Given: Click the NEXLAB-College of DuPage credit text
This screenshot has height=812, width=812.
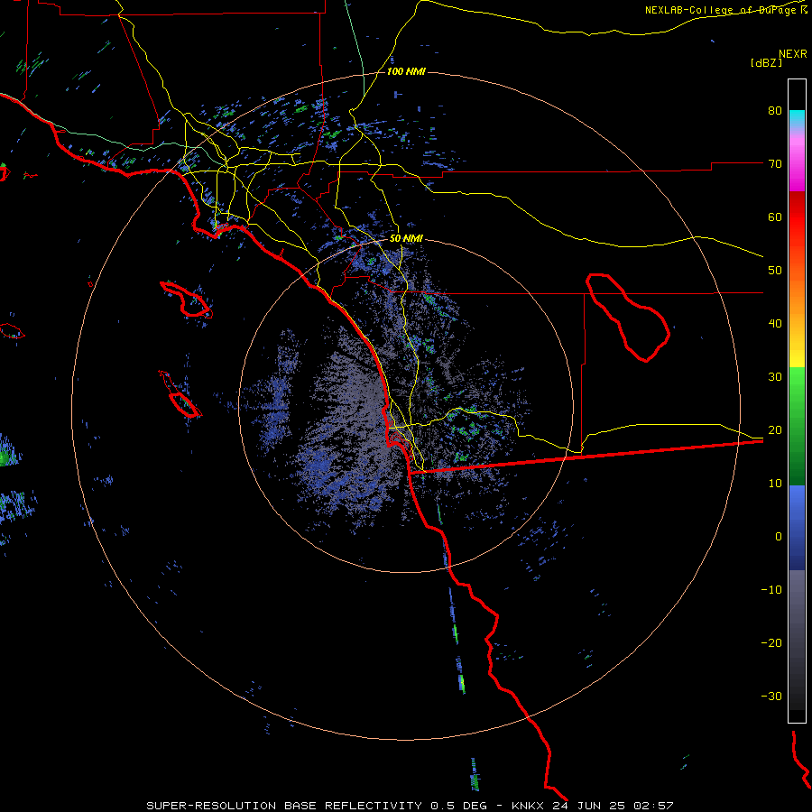Looking at the screenshot, I should [725, 10].
